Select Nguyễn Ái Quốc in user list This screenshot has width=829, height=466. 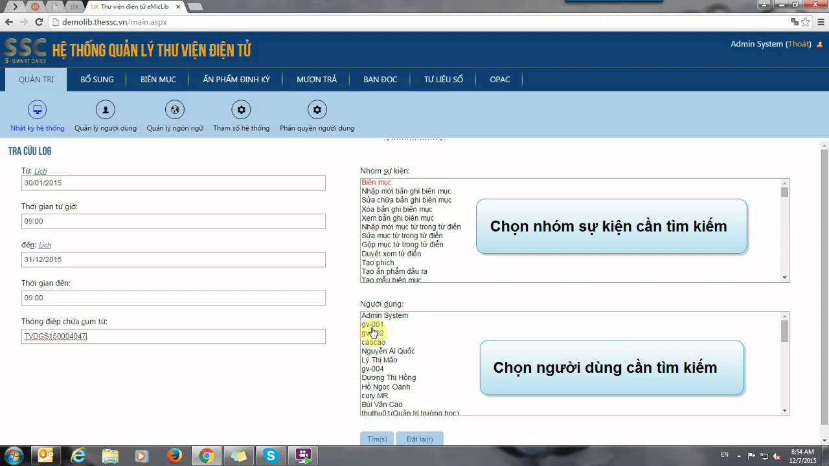pos(388,351)
